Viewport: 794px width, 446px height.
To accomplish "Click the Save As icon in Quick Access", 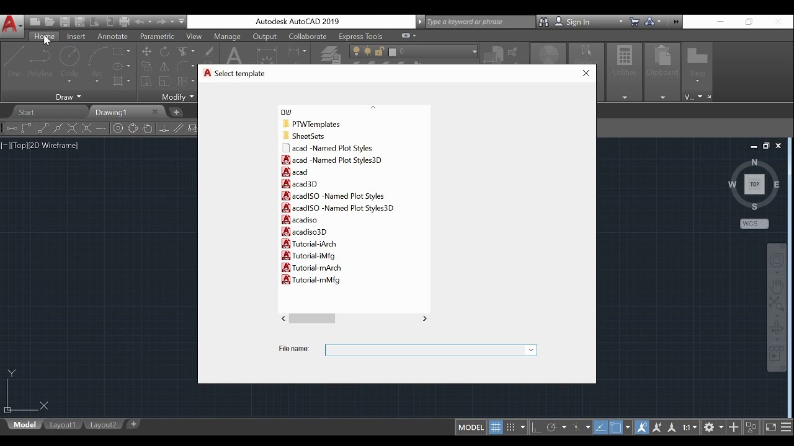I will [79, 22].
